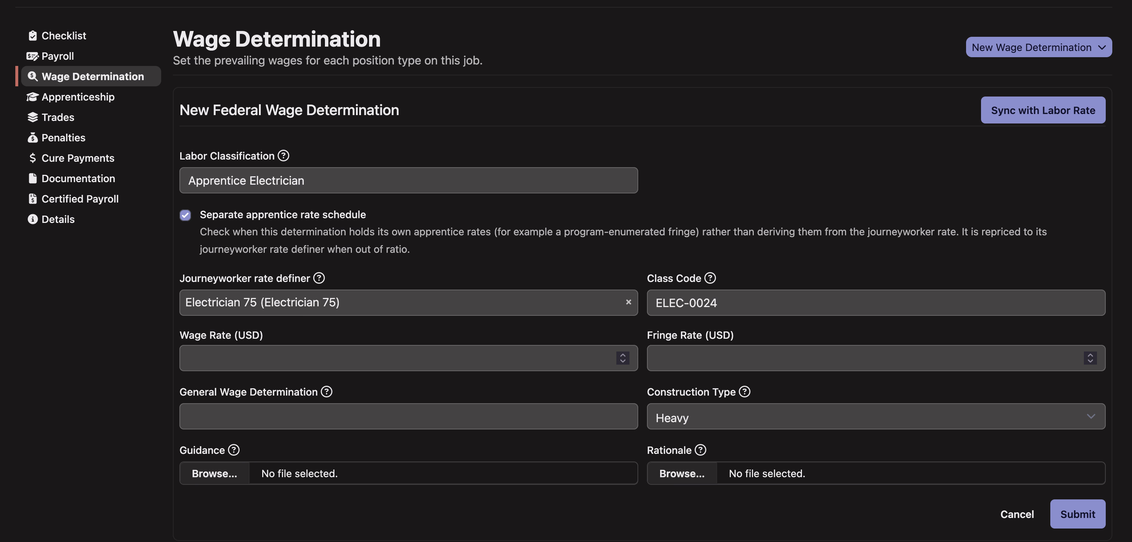Focus the Wage Rate (USD) field
This screenshot has width=1132, height=542.
(x=409, y=358)
